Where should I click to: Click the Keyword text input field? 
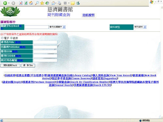[37, 27]
